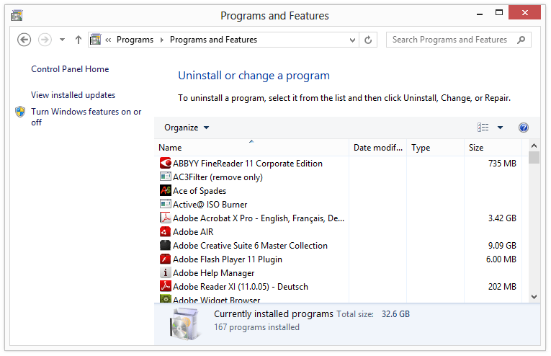Click the Windows features shield icon
551x356 pixels.
20,112
